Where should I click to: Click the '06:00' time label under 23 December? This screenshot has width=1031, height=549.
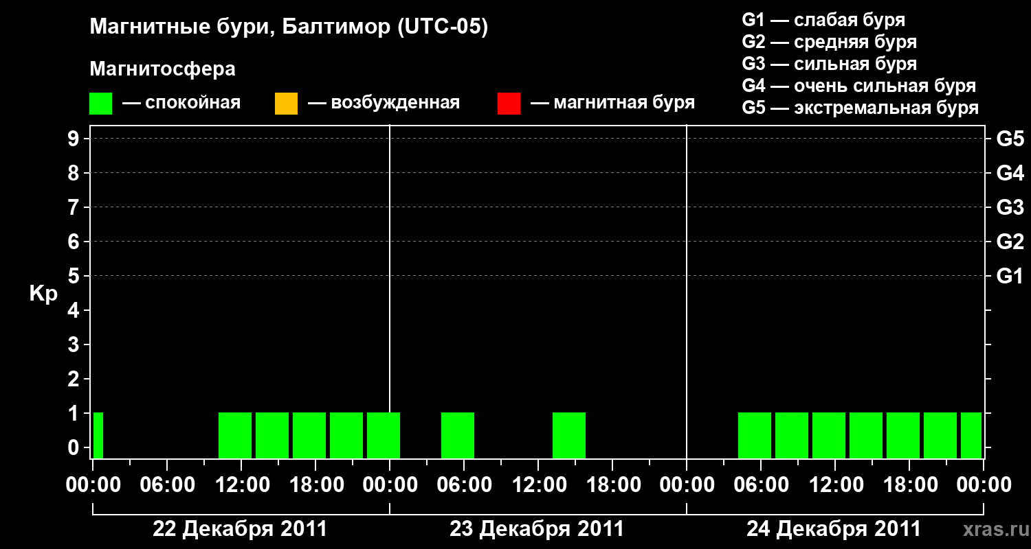pyautogui.click(x=464, y=485)
